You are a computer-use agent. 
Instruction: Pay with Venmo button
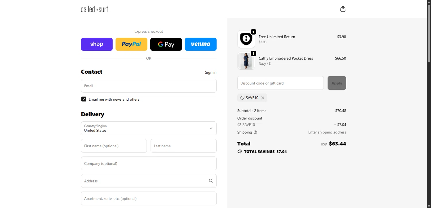201,44
